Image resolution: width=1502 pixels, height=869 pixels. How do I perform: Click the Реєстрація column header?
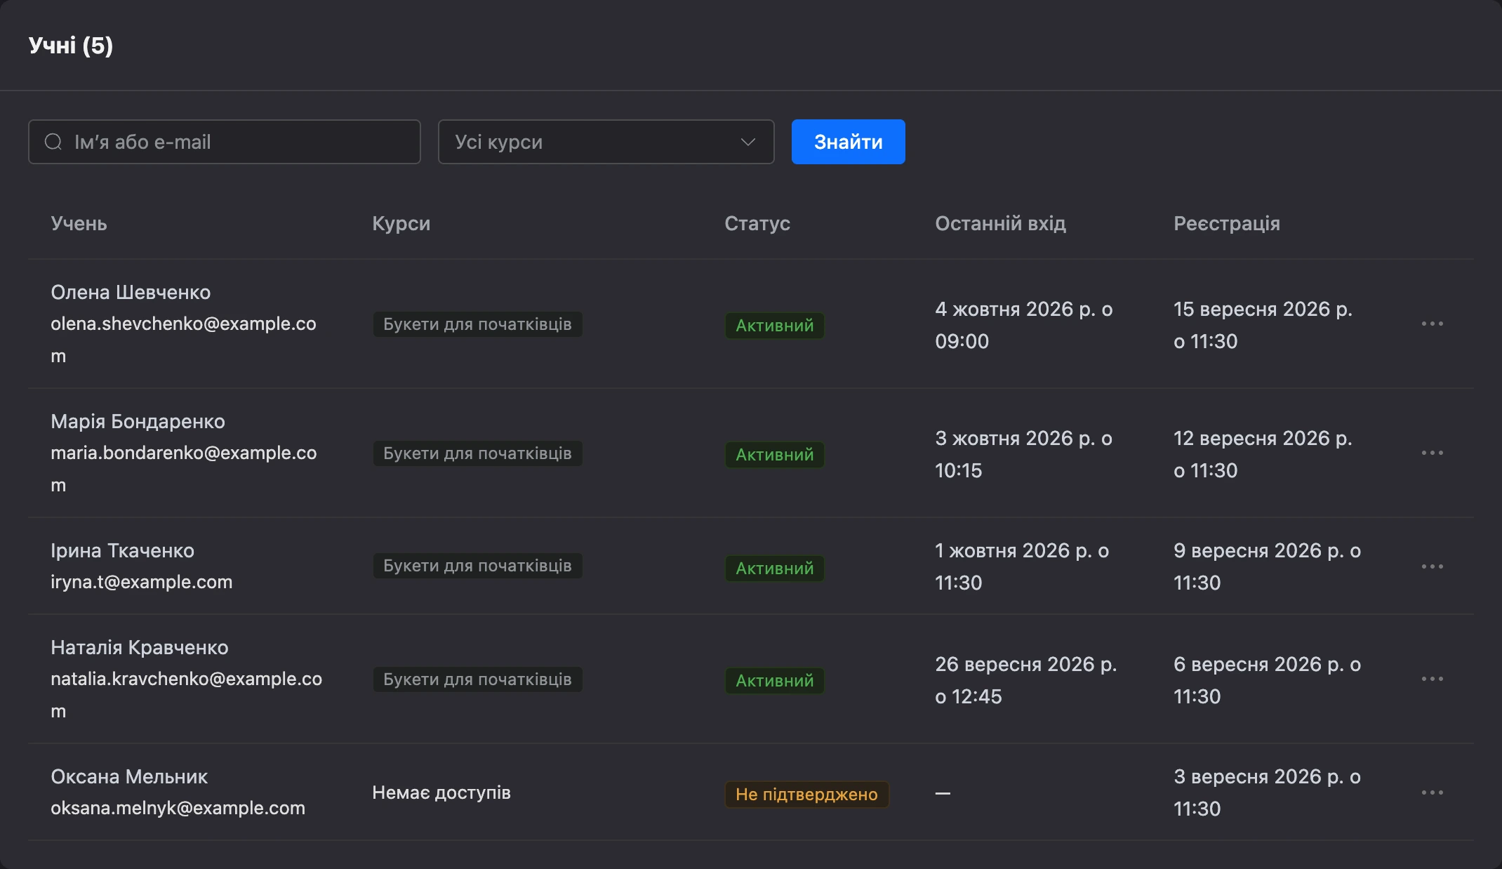[1226, 223]
